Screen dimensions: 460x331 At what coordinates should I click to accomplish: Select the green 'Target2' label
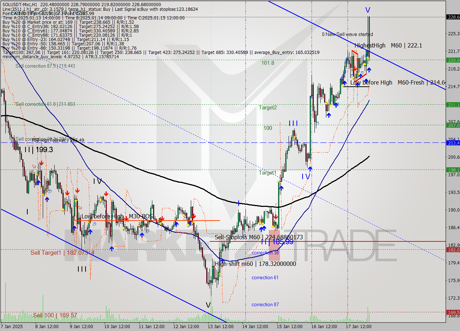268,107
